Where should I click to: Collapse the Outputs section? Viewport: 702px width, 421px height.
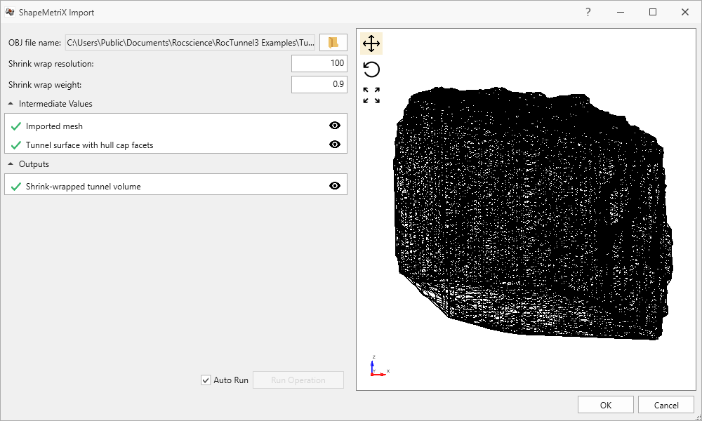coord(11,164)
